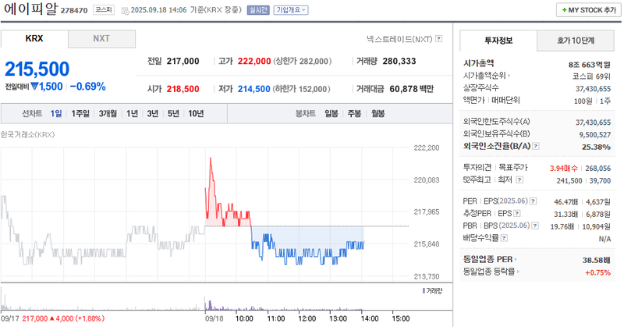The width and height of the screenshot is (624, 327).
Task: Select the 10년 chart period
Action: [196, 113]
